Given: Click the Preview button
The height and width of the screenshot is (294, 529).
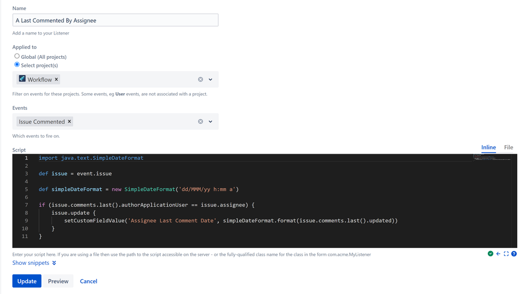Looking at the screenshot, I should (58, 281).
